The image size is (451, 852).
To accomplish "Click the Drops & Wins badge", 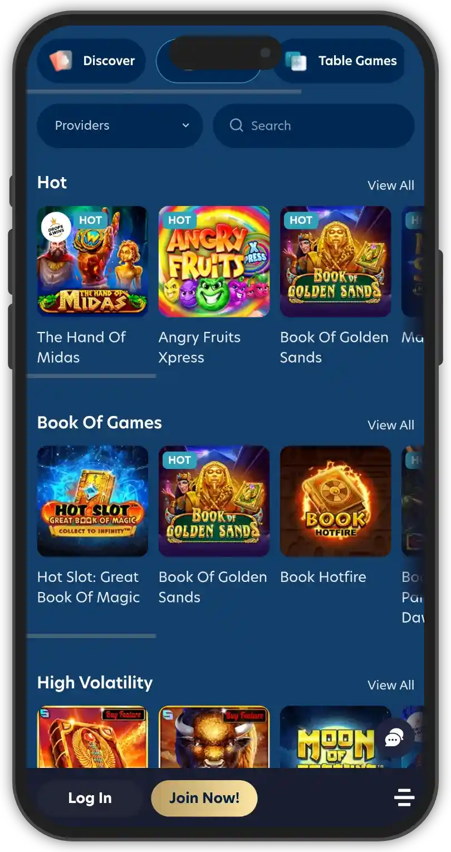I will [x=56, y=227].
